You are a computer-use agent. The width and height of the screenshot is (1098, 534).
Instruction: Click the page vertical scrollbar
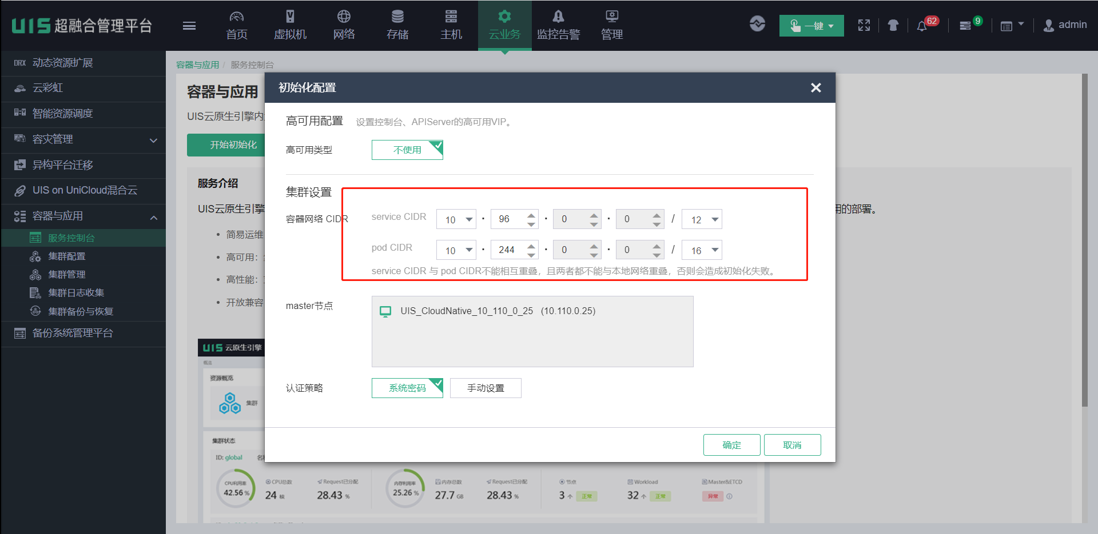tap(1084, 240)
